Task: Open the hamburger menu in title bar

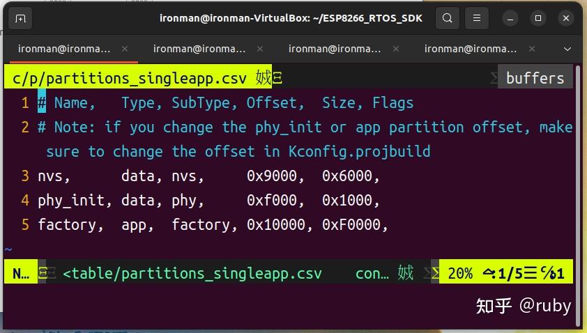Action: [x=476, y=18]
